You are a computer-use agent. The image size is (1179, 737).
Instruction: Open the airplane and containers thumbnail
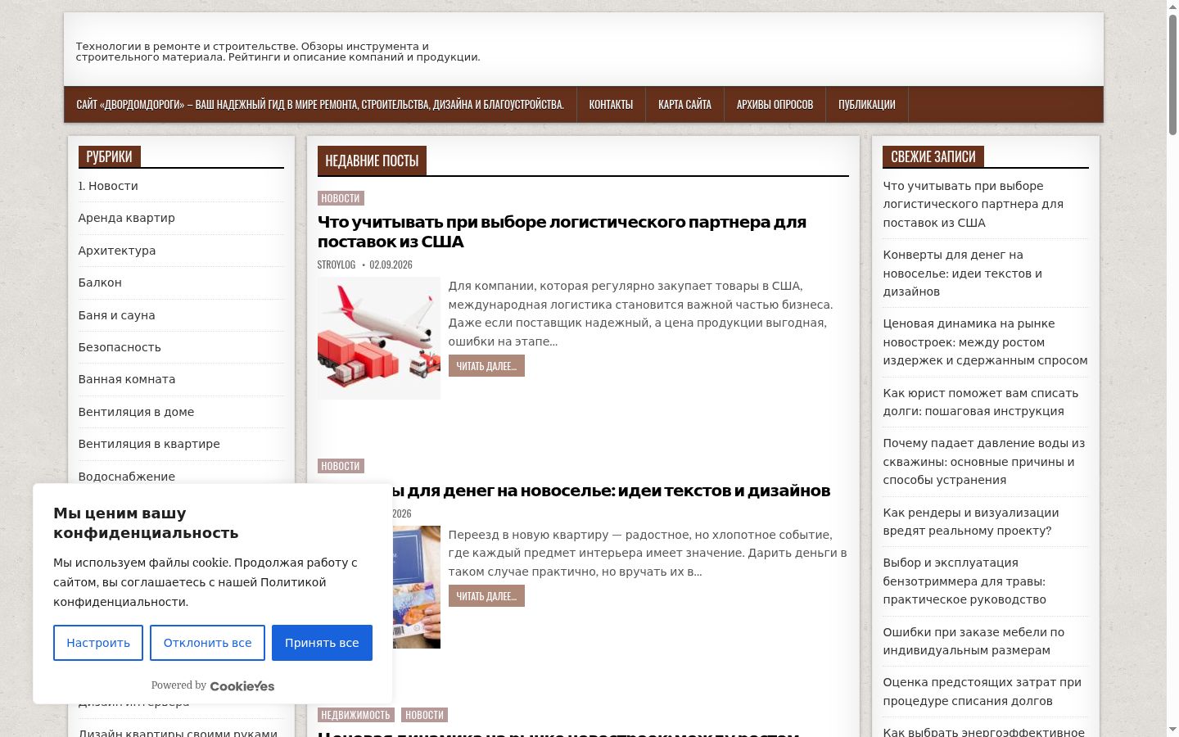click(x=379, y=338)
